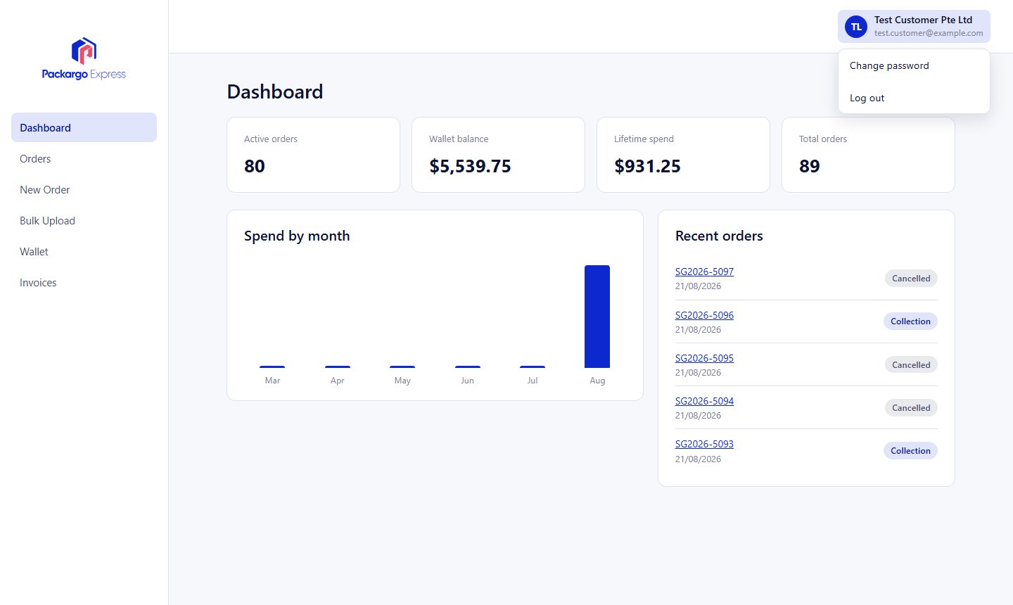Click the Cancelled badge for SG2026-5097
This screenshot has height=605, width=1013.
911,279
